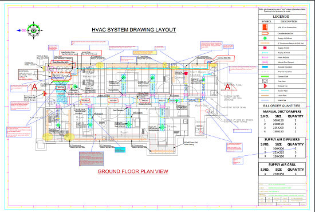Click the MANUAL DUCT DAMPERS table title
This screenshot has width=315, height=212.
coord(282,112)
